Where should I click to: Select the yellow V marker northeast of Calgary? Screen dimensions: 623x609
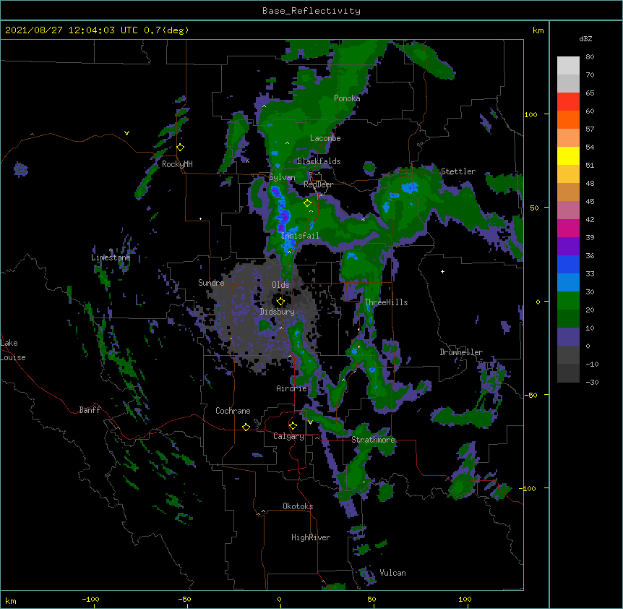(310, 422)
